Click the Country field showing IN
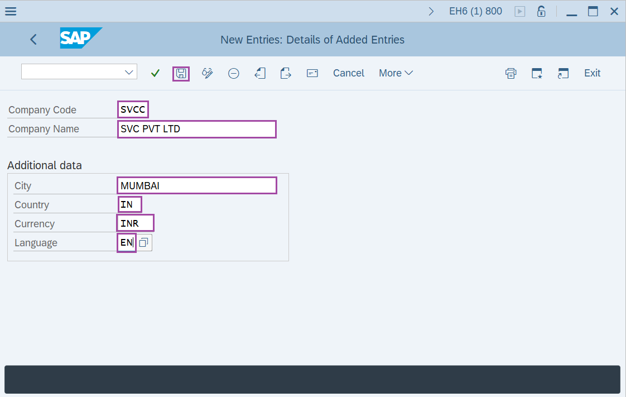Viewport: 626px width, 397px height. (x=129, y=205)
